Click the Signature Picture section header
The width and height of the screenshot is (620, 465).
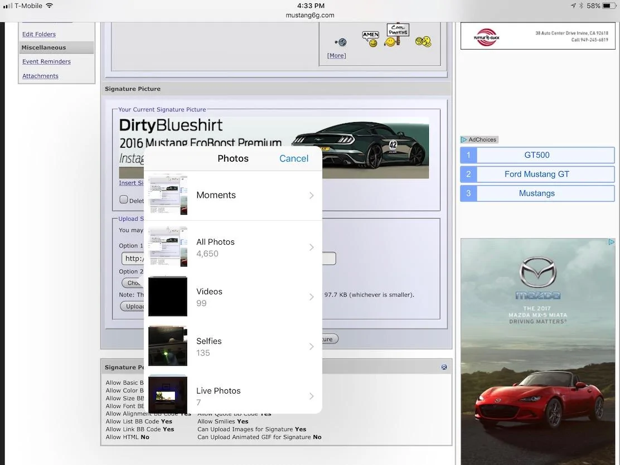[276, 89]
